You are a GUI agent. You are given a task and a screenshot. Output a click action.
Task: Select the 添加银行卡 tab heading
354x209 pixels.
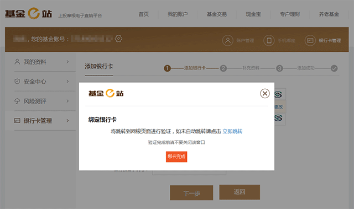click(x=99, y=66)
